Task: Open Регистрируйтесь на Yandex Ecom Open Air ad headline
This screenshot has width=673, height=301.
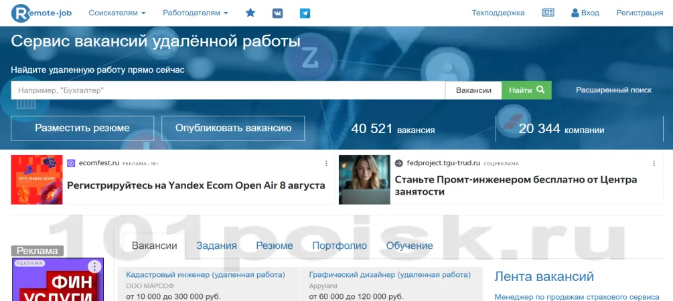Action: click(x=196, y=186)
